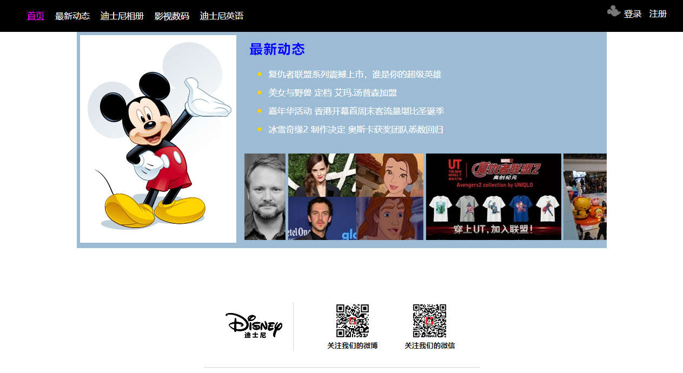Click the Disney 迪士尼 footer logo
Screen dimensions: 683x373
click(x=254, y=325)
